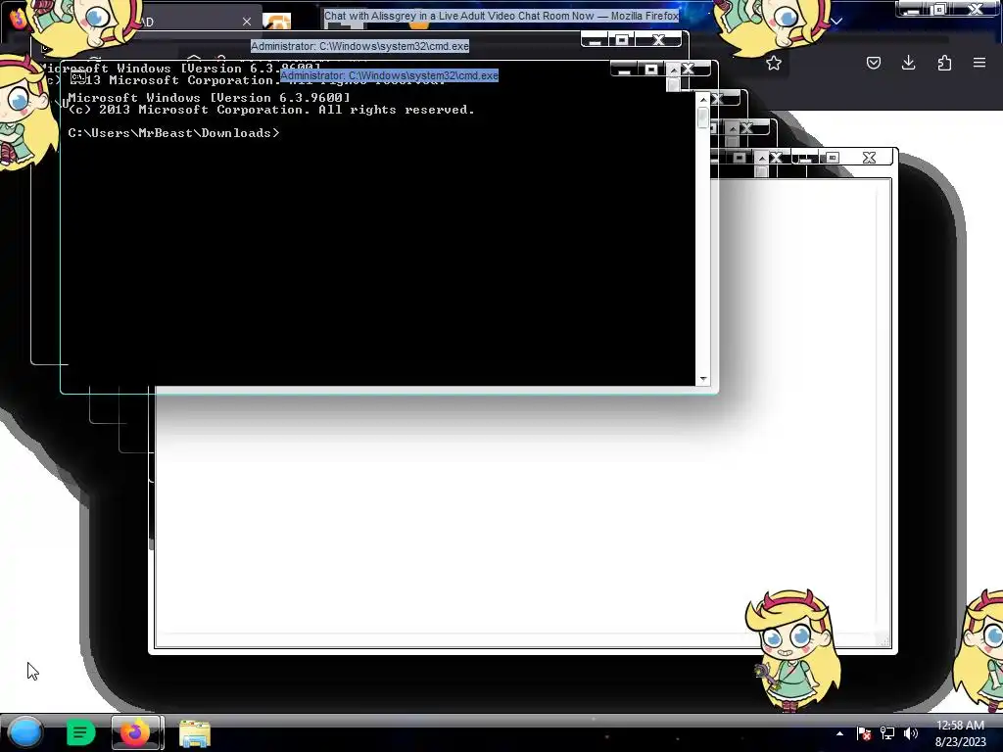Viewport: 1003px width, 752px height.
Task: Bookmark this page with Firefox star
Action: point(774,63)
